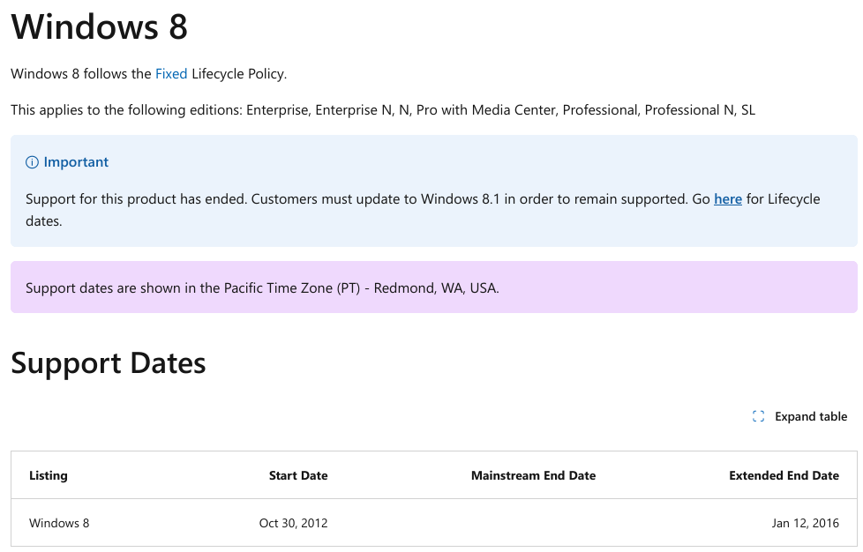Image resolution: width=863 pixels, height=552 pixels.
Task: Select the Windows 8 listing cell
Action: pos(59,523)
